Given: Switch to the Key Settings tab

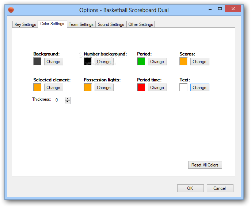Looking at the screenshot, I should (25, 24).
